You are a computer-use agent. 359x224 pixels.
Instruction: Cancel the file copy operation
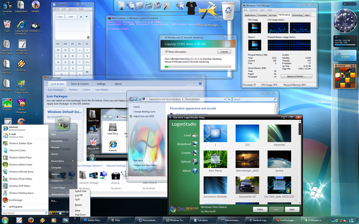point(224,52)
